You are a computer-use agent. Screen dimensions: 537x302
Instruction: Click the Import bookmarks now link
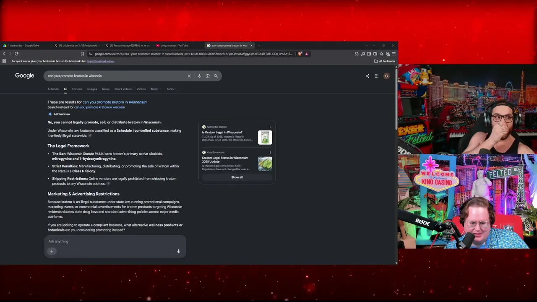pyautogui.click(x=101, y=61)
